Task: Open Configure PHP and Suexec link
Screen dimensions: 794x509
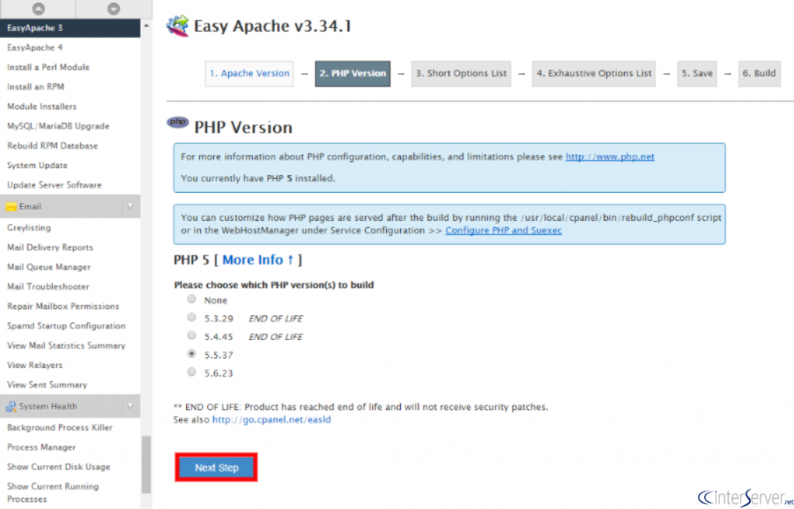Action: click(x=503, y=231)
